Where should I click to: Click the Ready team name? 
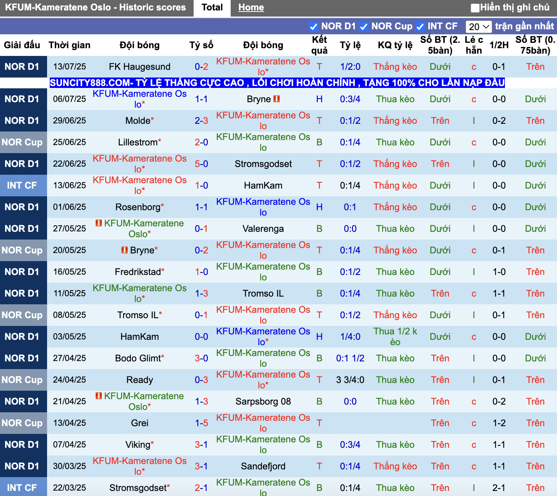(x=140, y=380)
